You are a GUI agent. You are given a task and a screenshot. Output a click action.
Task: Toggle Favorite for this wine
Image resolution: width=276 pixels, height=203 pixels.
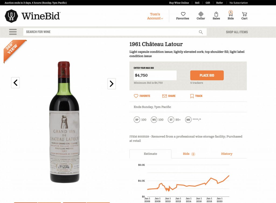pyautogui.click(x=142, y=96)
